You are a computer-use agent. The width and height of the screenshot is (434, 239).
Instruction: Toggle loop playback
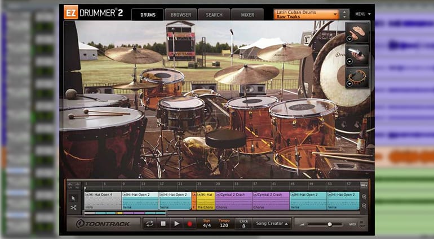point(150,224)
